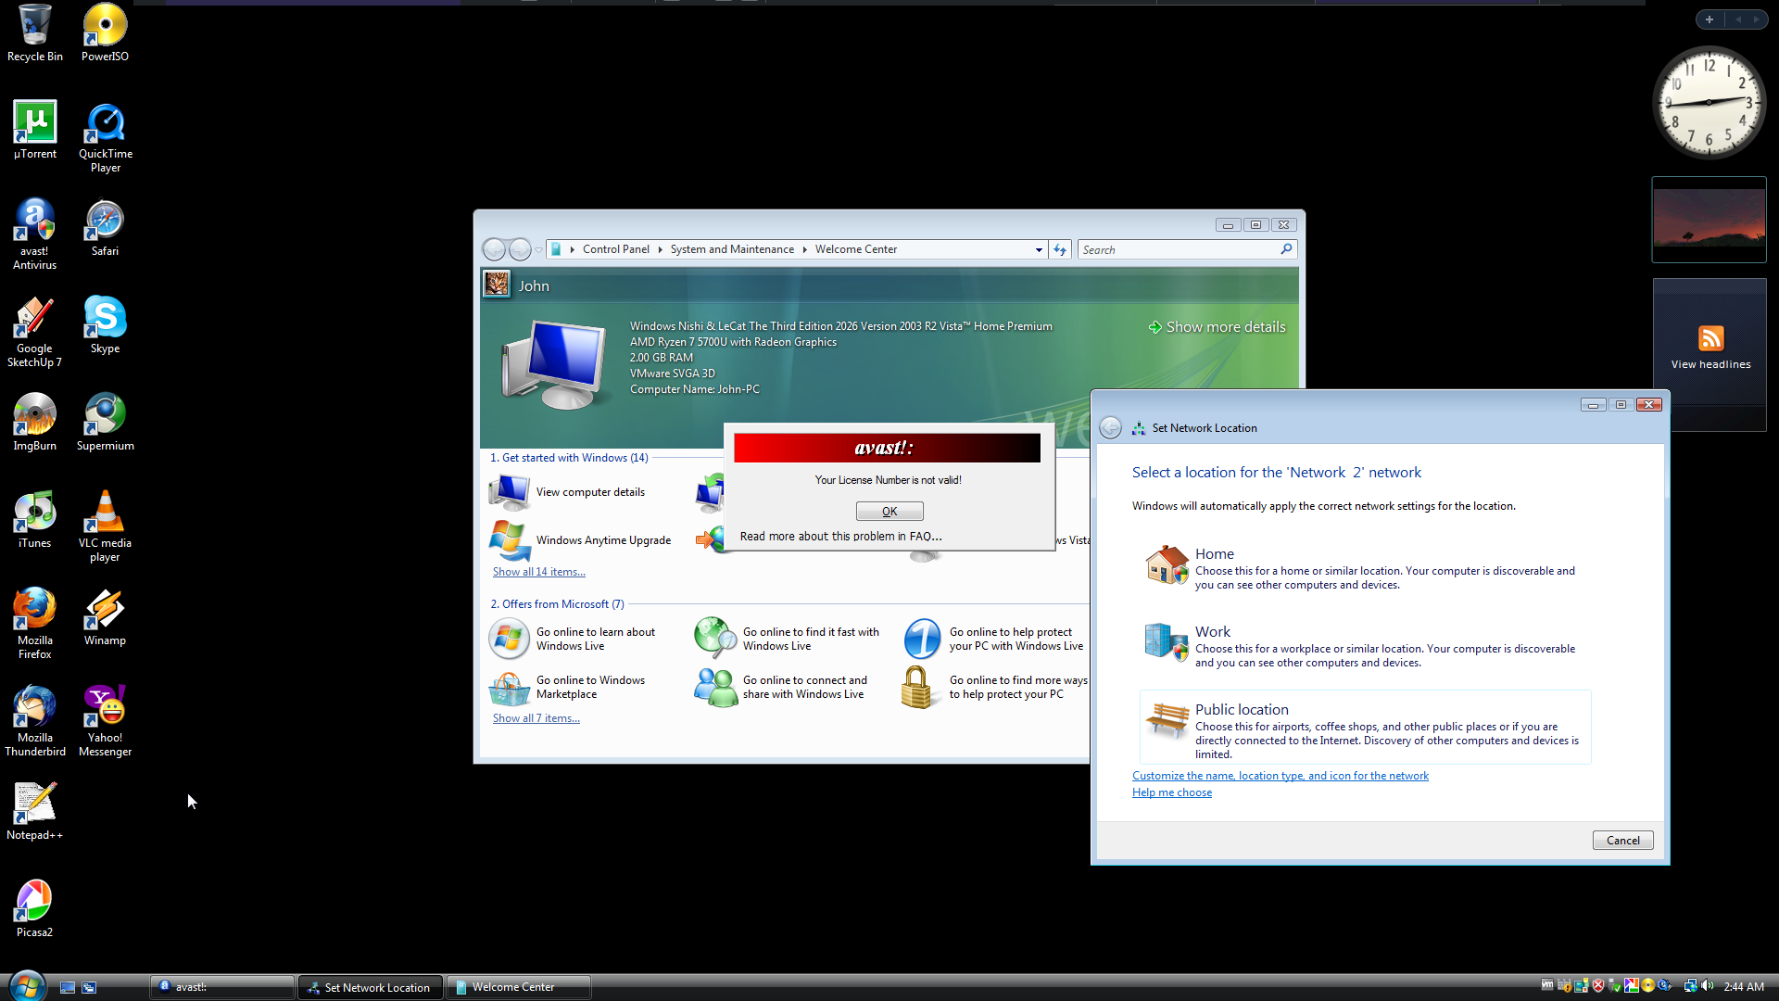Click the Safely Remove Hardware tray icon
This screenshot has width=1779, height=1001.
coord(1615,986)
